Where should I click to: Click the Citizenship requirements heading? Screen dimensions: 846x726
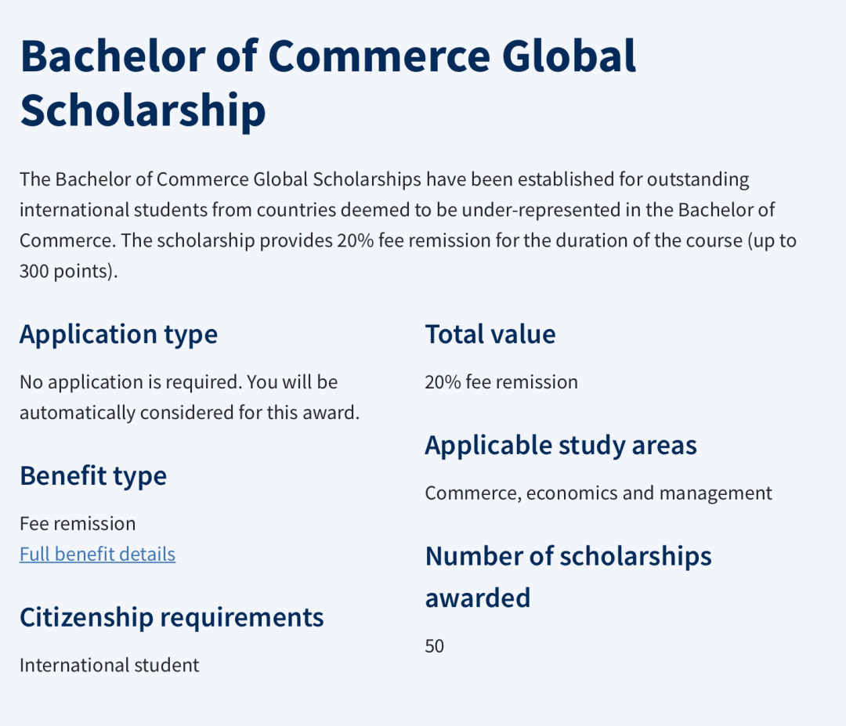pyautogui.click(x=172, y=617)
